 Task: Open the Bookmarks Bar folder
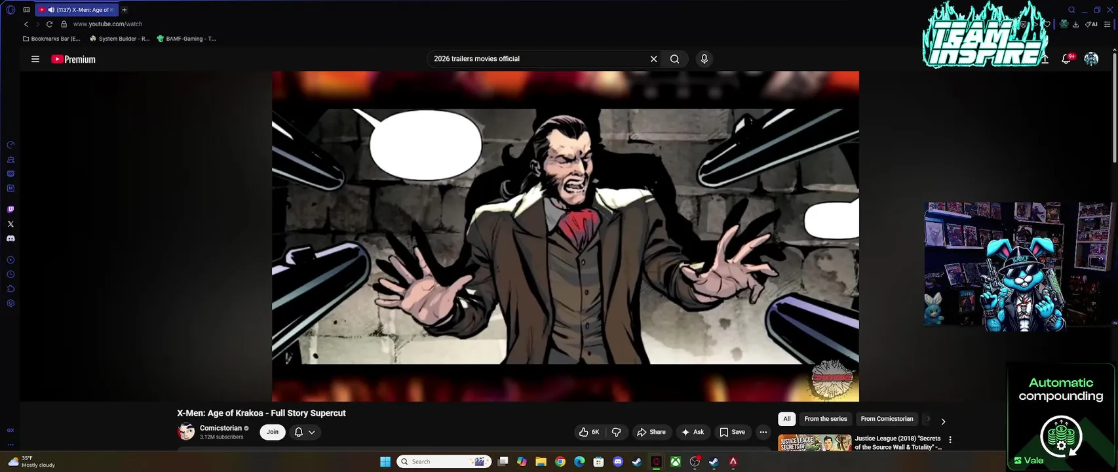click(x=52, y=39)
